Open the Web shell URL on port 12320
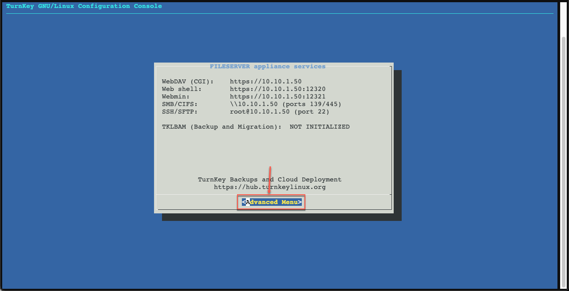 (x=277, y=89)
